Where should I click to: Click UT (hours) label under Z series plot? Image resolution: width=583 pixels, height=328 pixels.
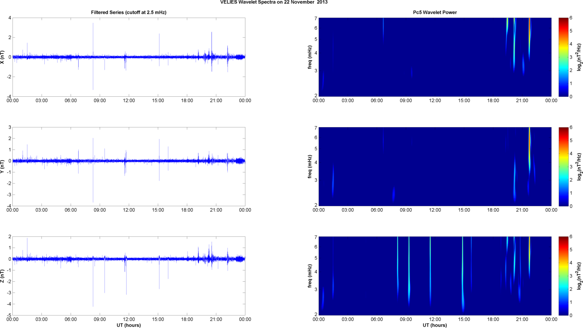(128, 325)
